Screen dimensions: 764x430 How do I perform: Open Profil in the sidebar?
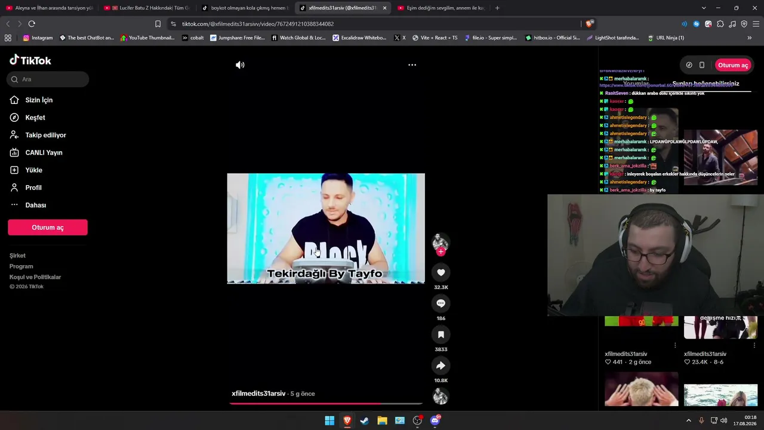click(26, 188)
